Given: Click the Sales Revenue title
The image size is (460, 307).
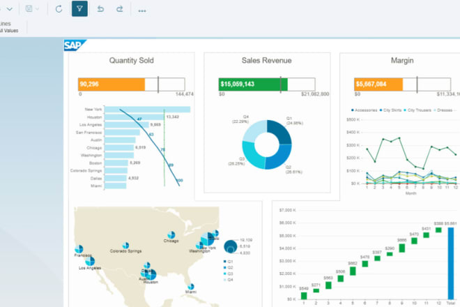Looking at the screenshot, I should (266, 61).
